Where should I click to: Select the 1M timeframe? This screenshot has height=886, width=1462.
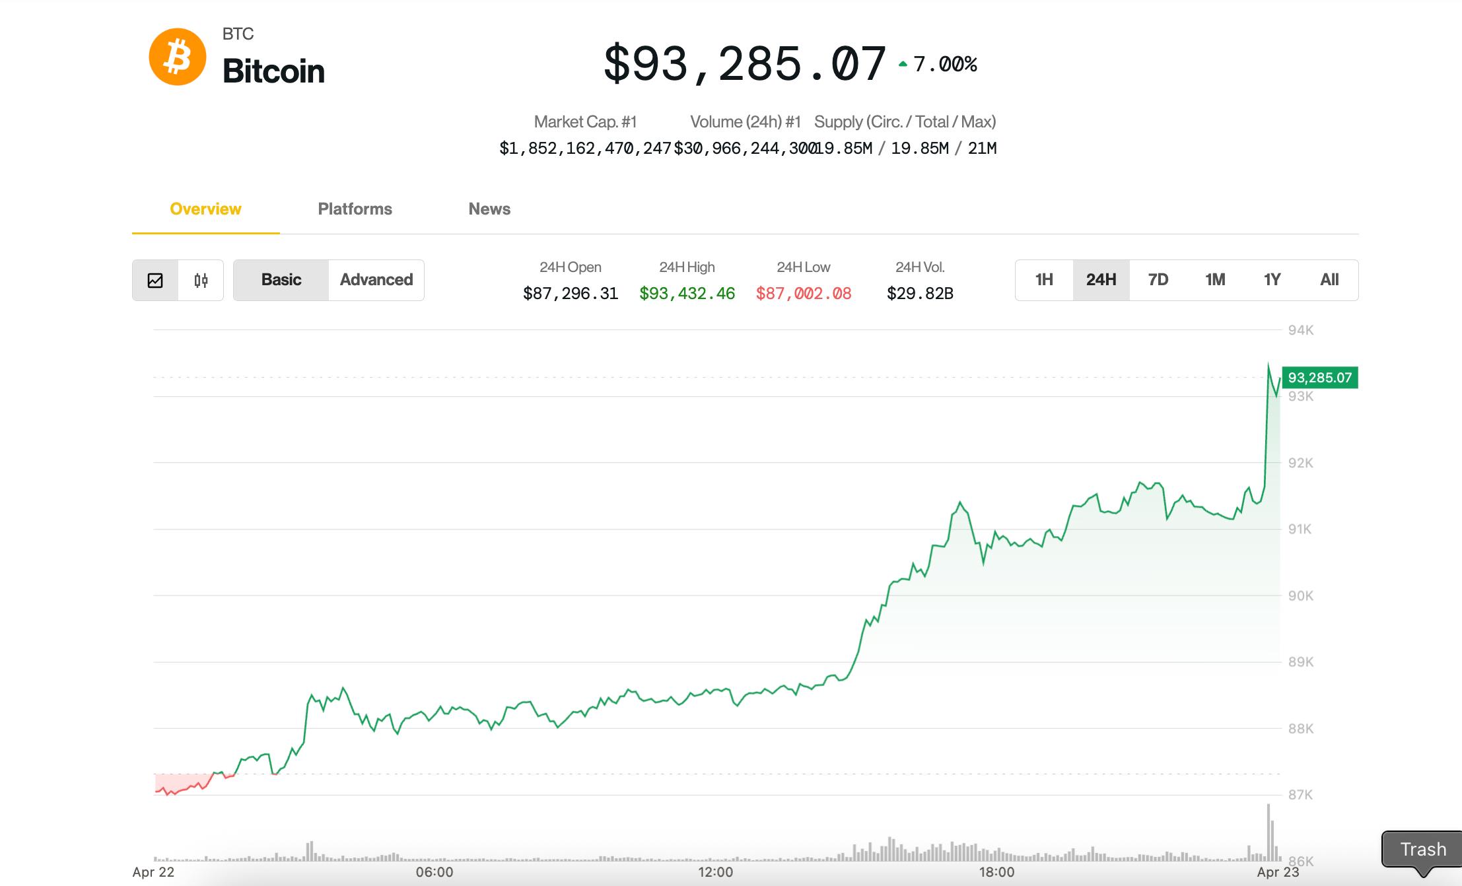(x=1215, y=280)
